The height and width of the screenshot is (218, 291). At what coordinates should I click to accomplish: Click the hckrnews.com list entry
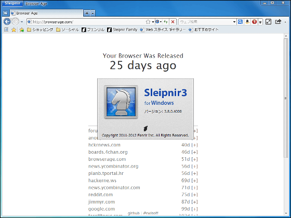click(x=104, y=145)
